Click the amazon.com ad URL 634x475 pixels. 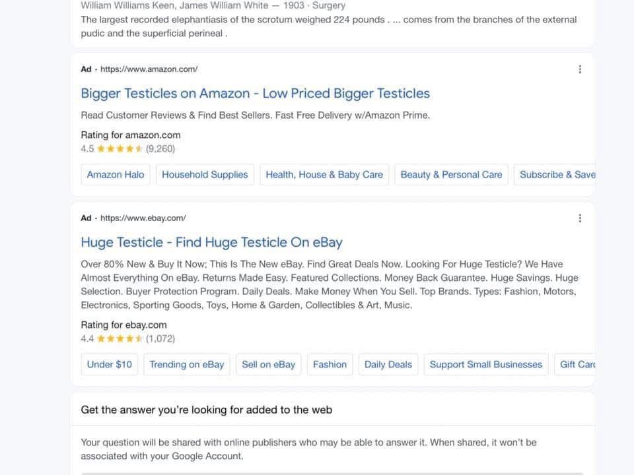coord(149,69)
